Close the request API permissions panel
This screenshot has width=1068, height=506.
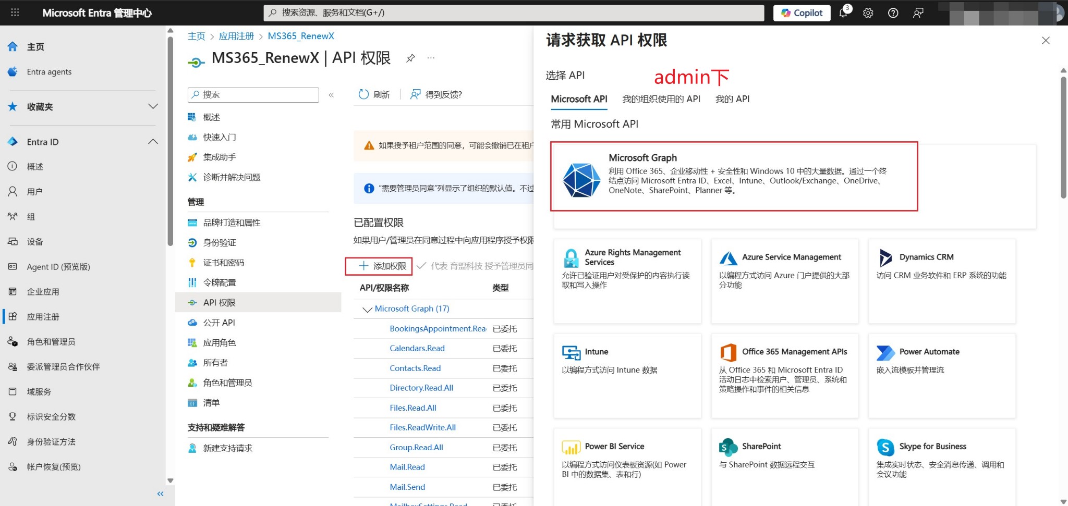1046,41
